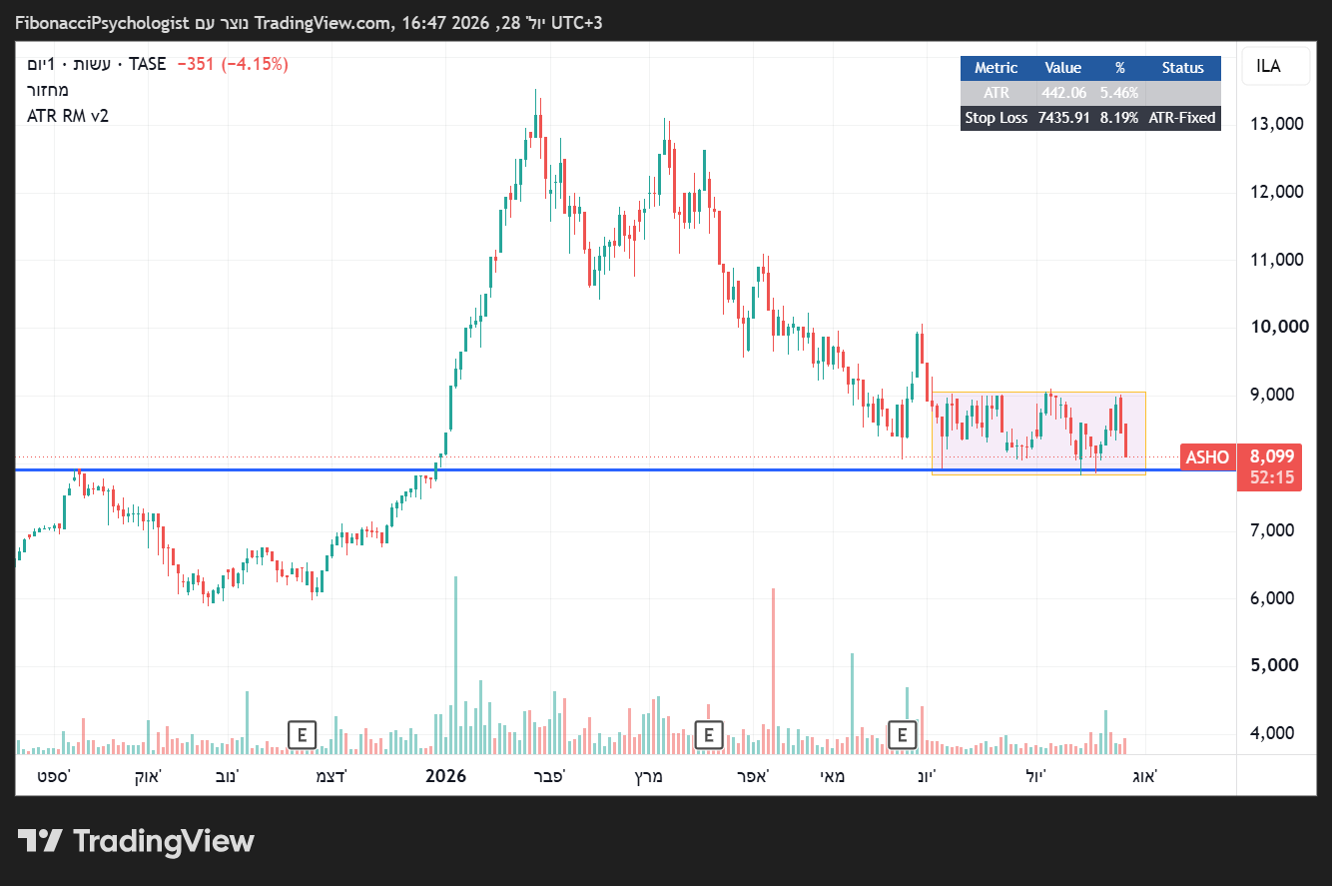The height and width of the screenshot is (886, 1332).
Task: Click the 442.06 ATR value cell
Action: click(1062, 93)
